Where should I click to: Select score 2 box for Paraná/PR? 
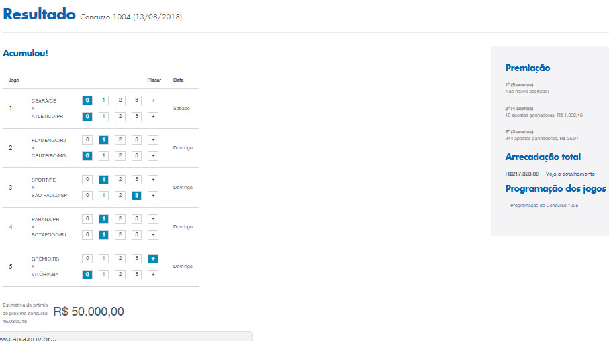tap(120, 219)
